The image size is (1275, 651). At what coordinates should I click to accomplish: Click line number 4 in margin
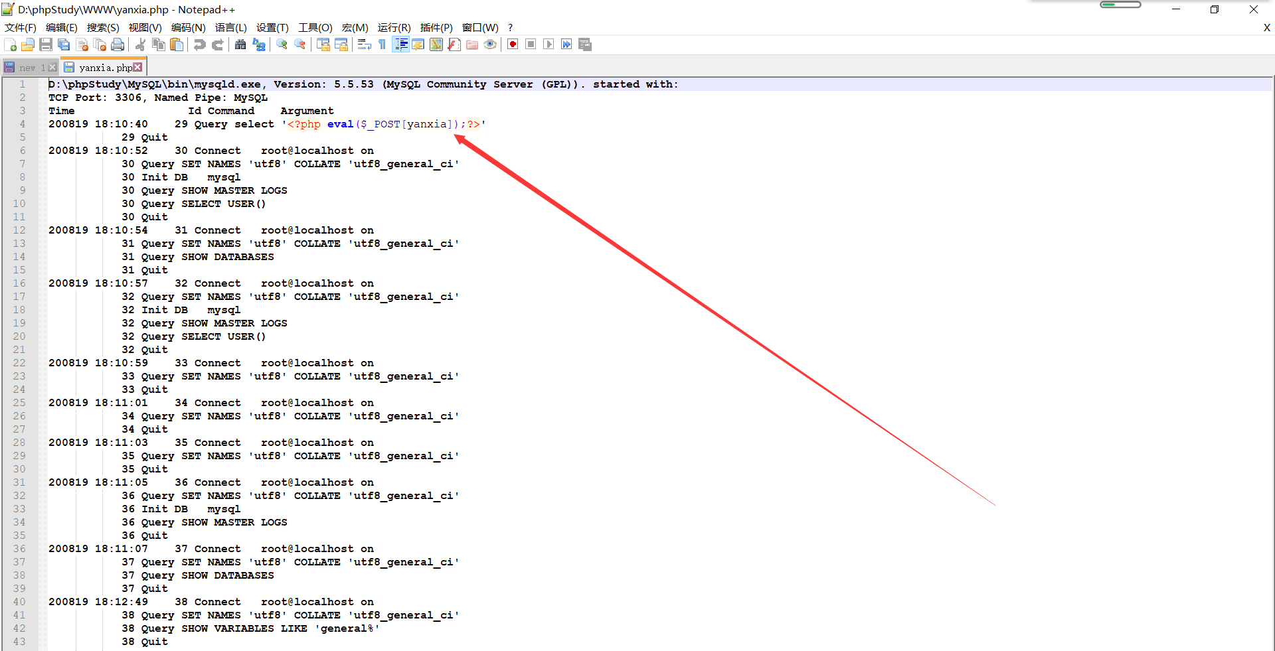point(22,124)
